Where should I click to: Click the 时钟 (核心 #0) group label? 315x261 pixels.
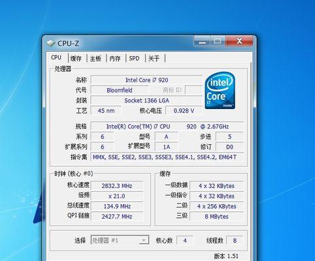(74, 174)
